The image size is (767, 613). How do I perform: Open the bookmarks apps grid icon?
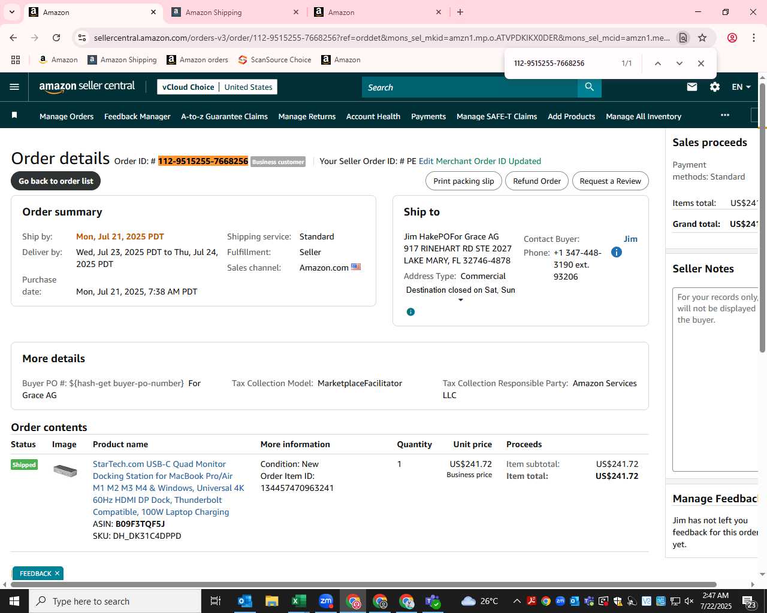[16, 60]
